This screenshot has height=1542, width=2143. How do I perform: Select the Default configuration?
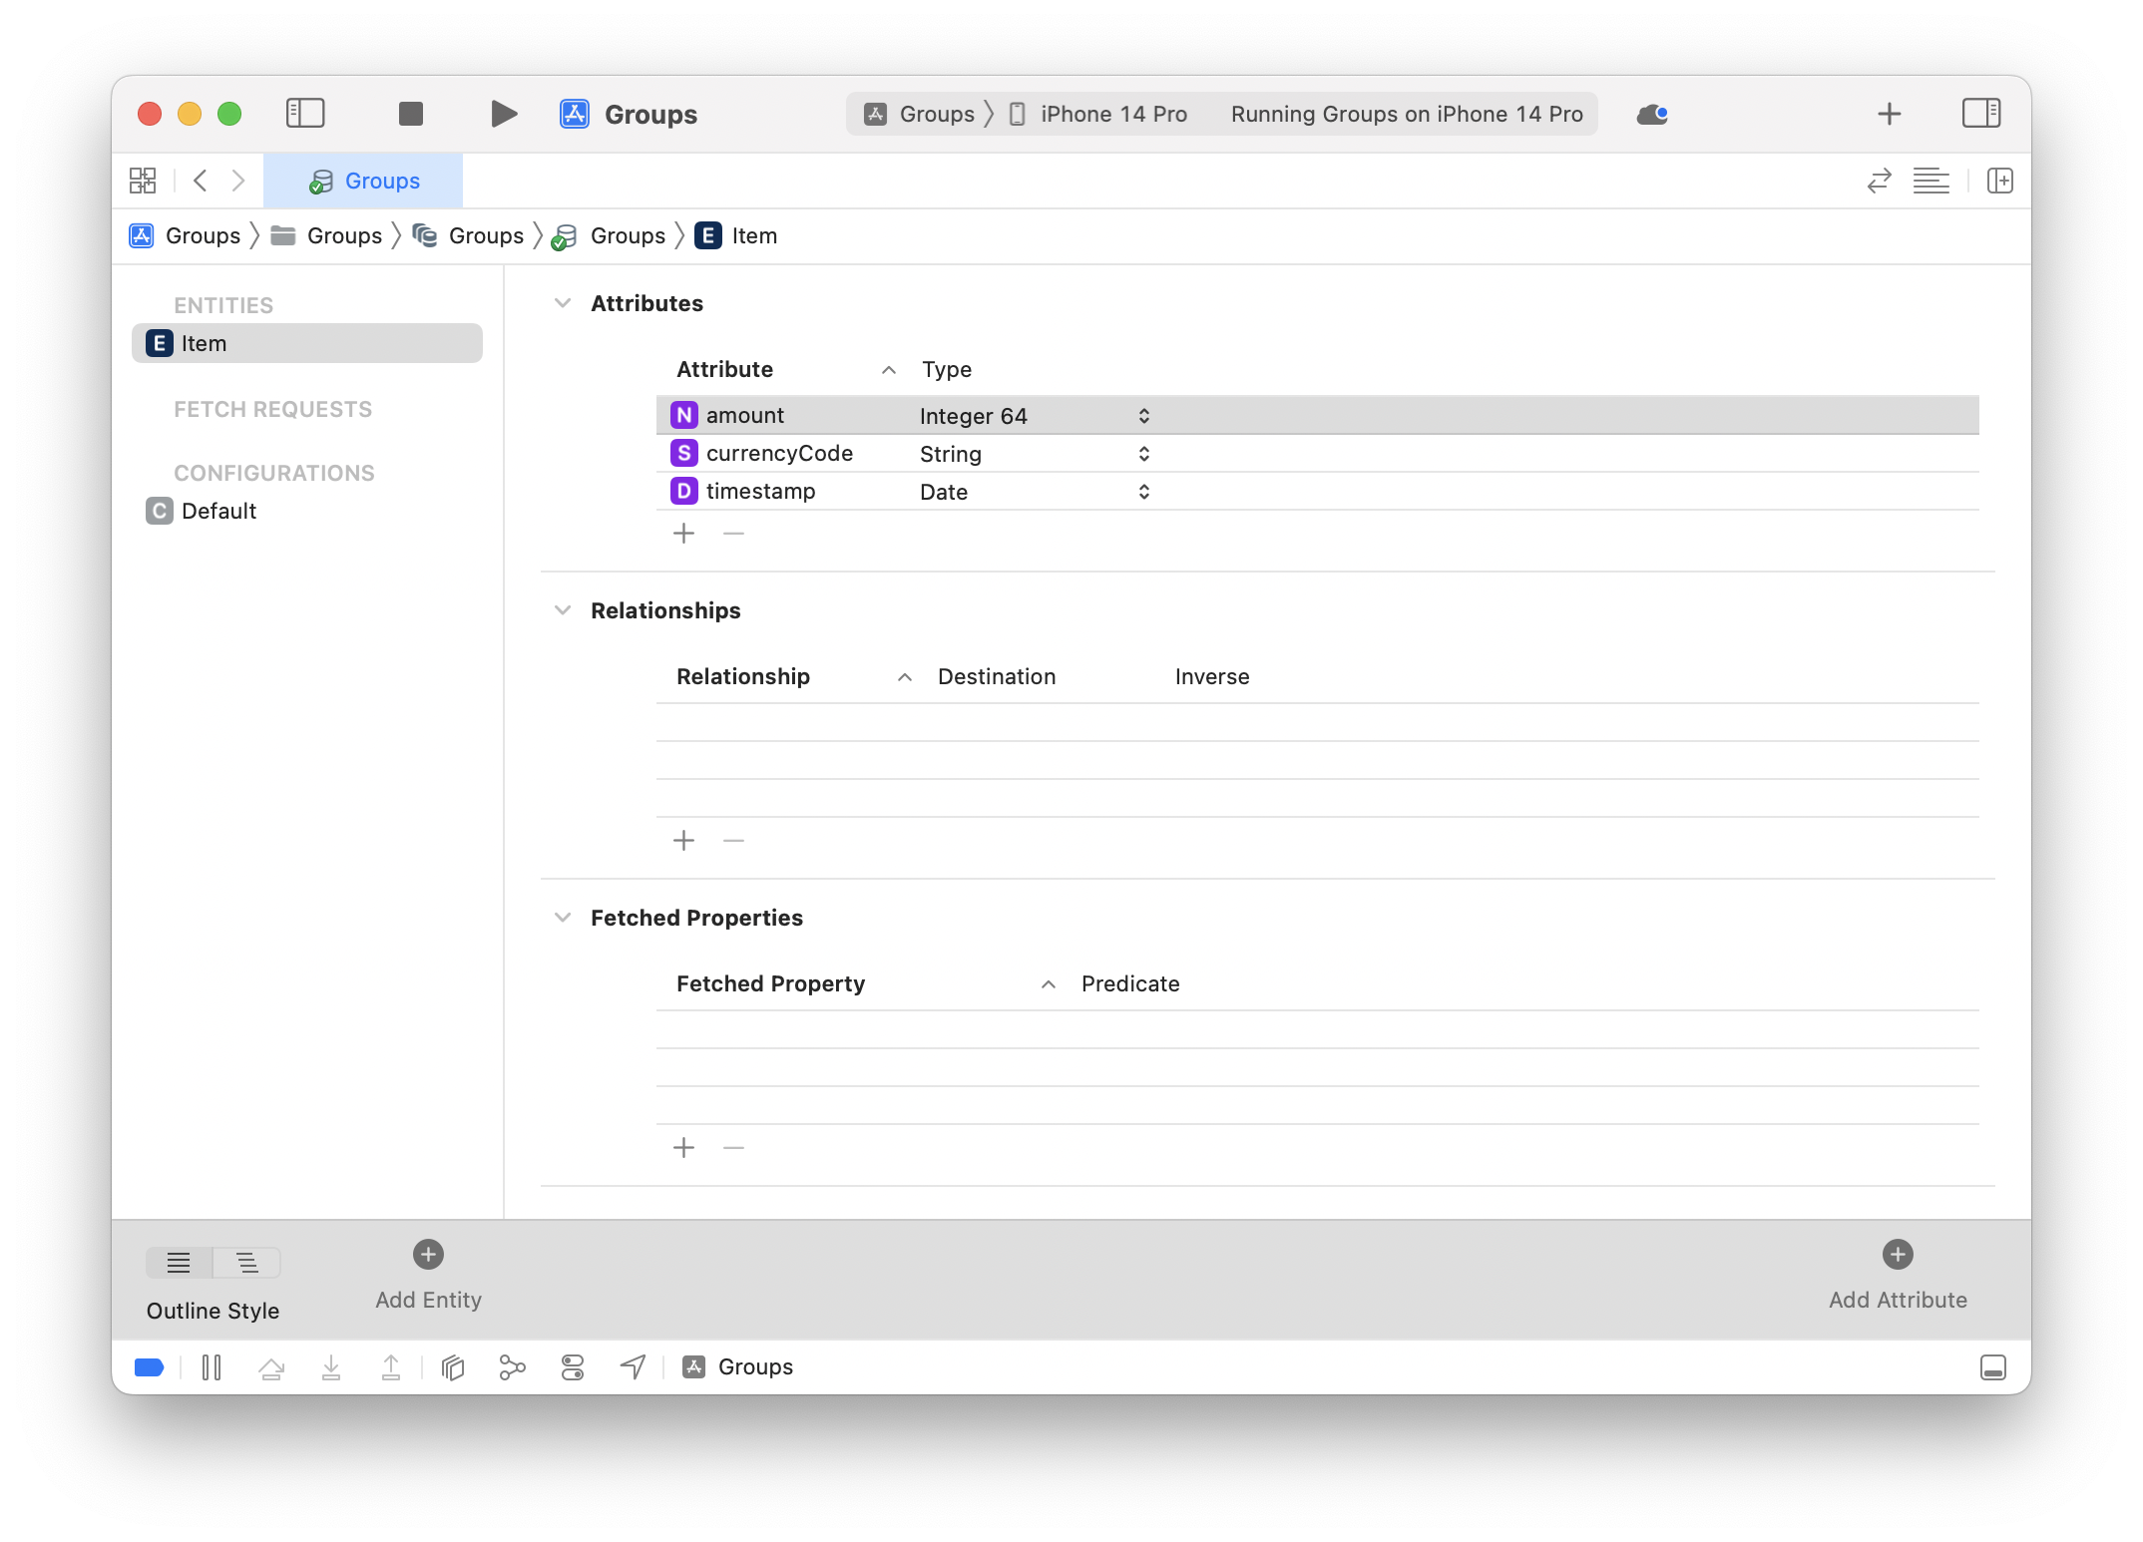(218, 511)
